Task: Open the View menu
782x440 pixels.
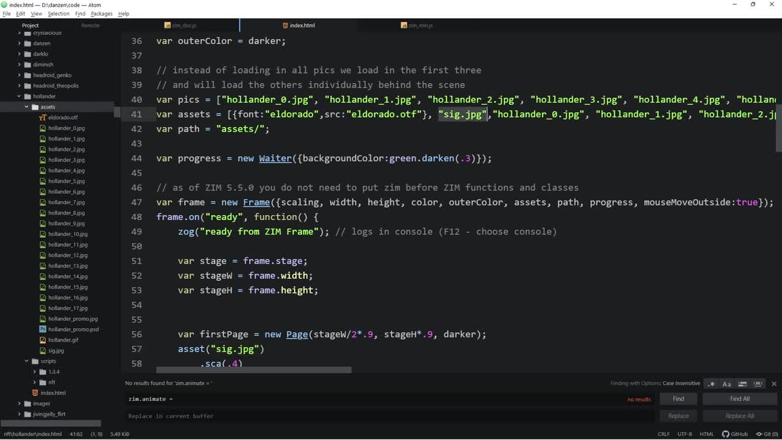Action: [36, 13]
